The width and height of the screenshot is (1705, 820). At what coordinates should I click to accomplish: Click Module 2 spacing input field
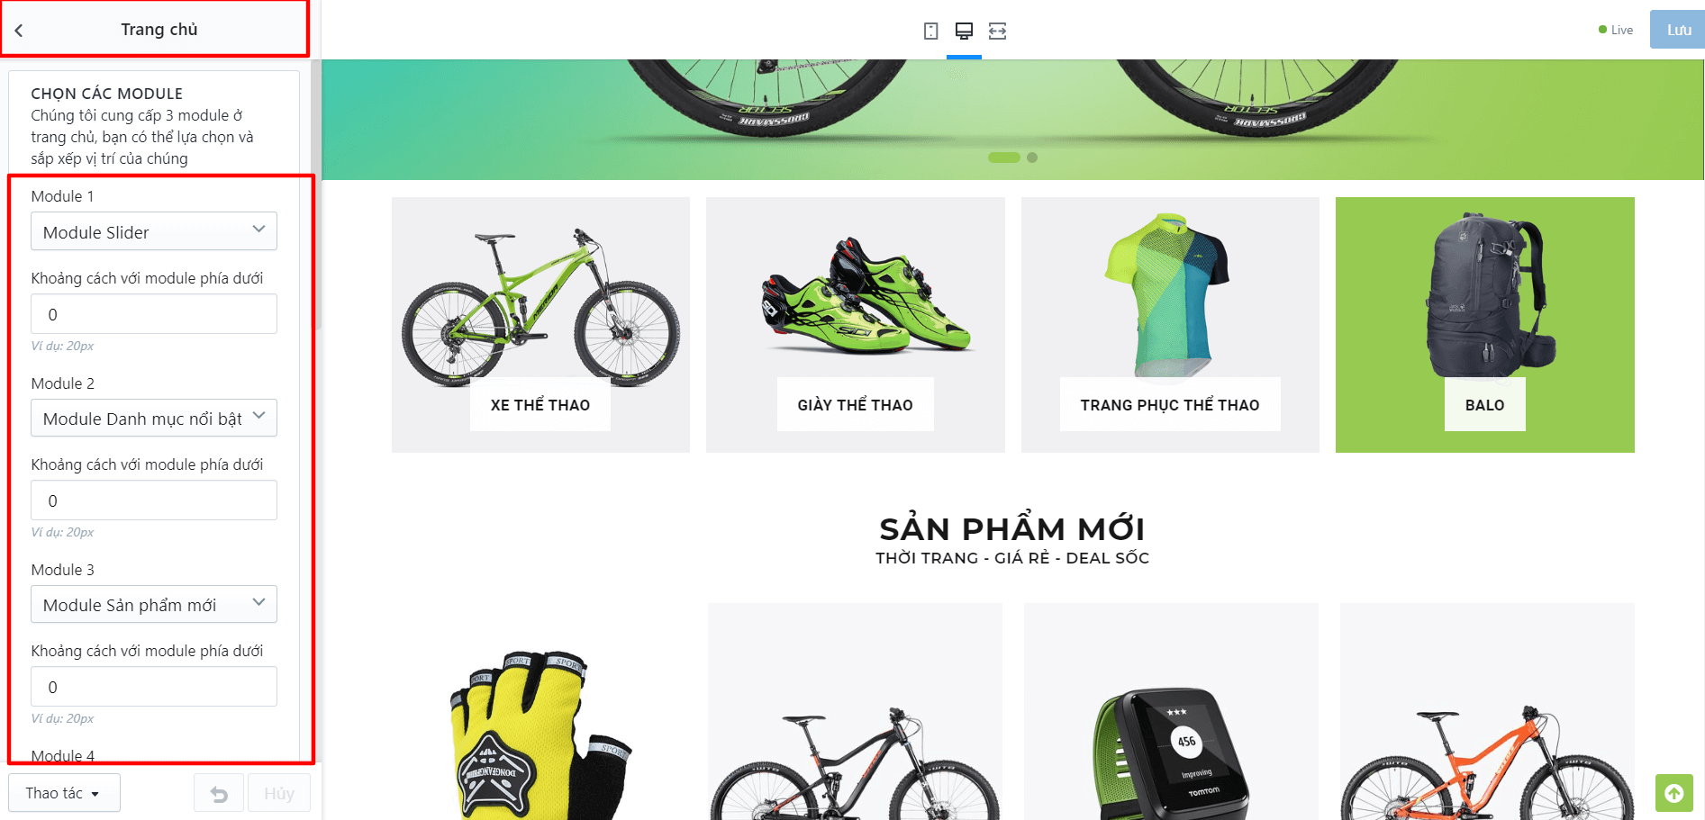154,500
